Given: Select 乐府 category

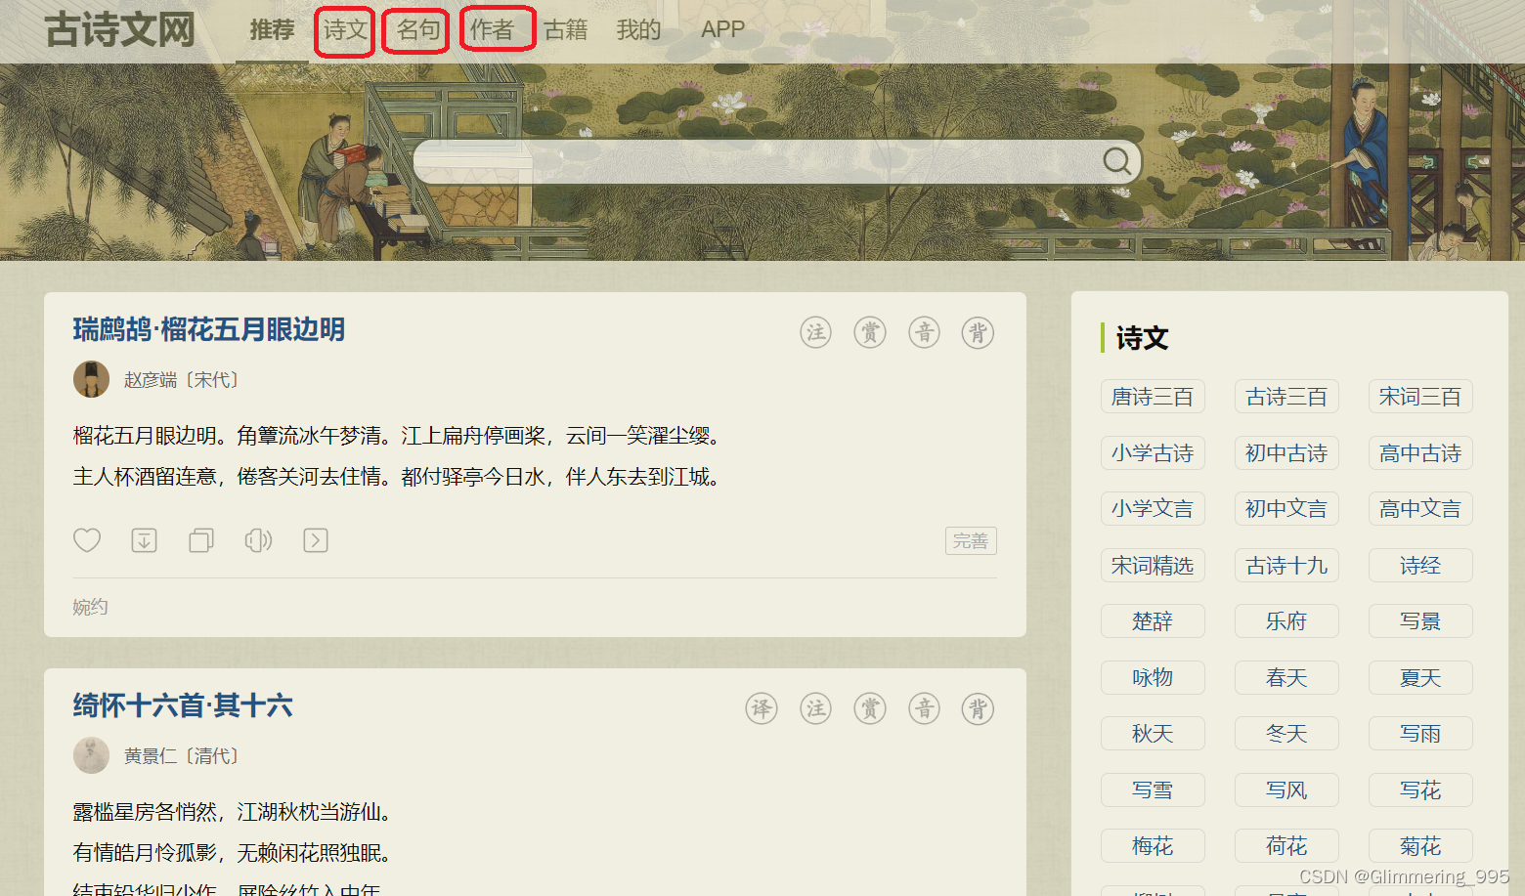Looking at the screenshot, I should pyautogui.click(x=1286, y=621).
